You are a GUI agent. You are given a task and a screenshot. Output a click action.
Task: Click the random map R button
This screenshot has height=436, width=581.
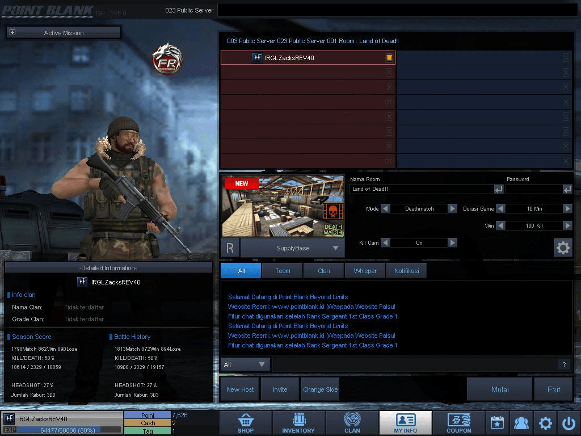[230, 248]
